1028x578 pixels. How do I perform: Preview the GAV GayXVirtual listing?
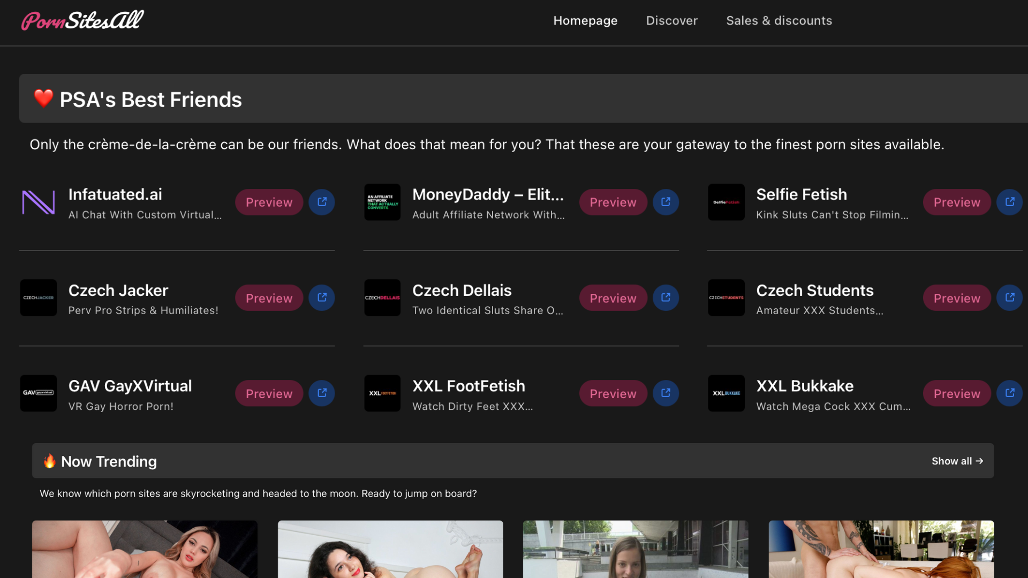point(269,393)
